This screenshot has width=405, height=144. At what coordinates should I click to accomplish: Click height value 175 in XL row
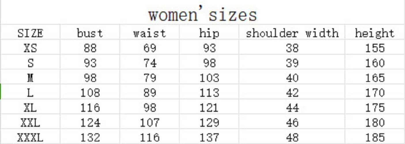[x=374, y=108]
